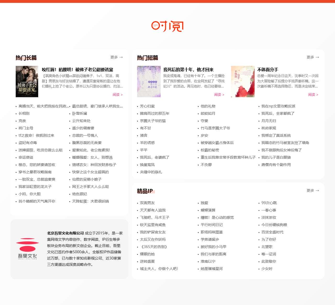
Task: Open the IP title 99次心跳
Action: [269, 203]
